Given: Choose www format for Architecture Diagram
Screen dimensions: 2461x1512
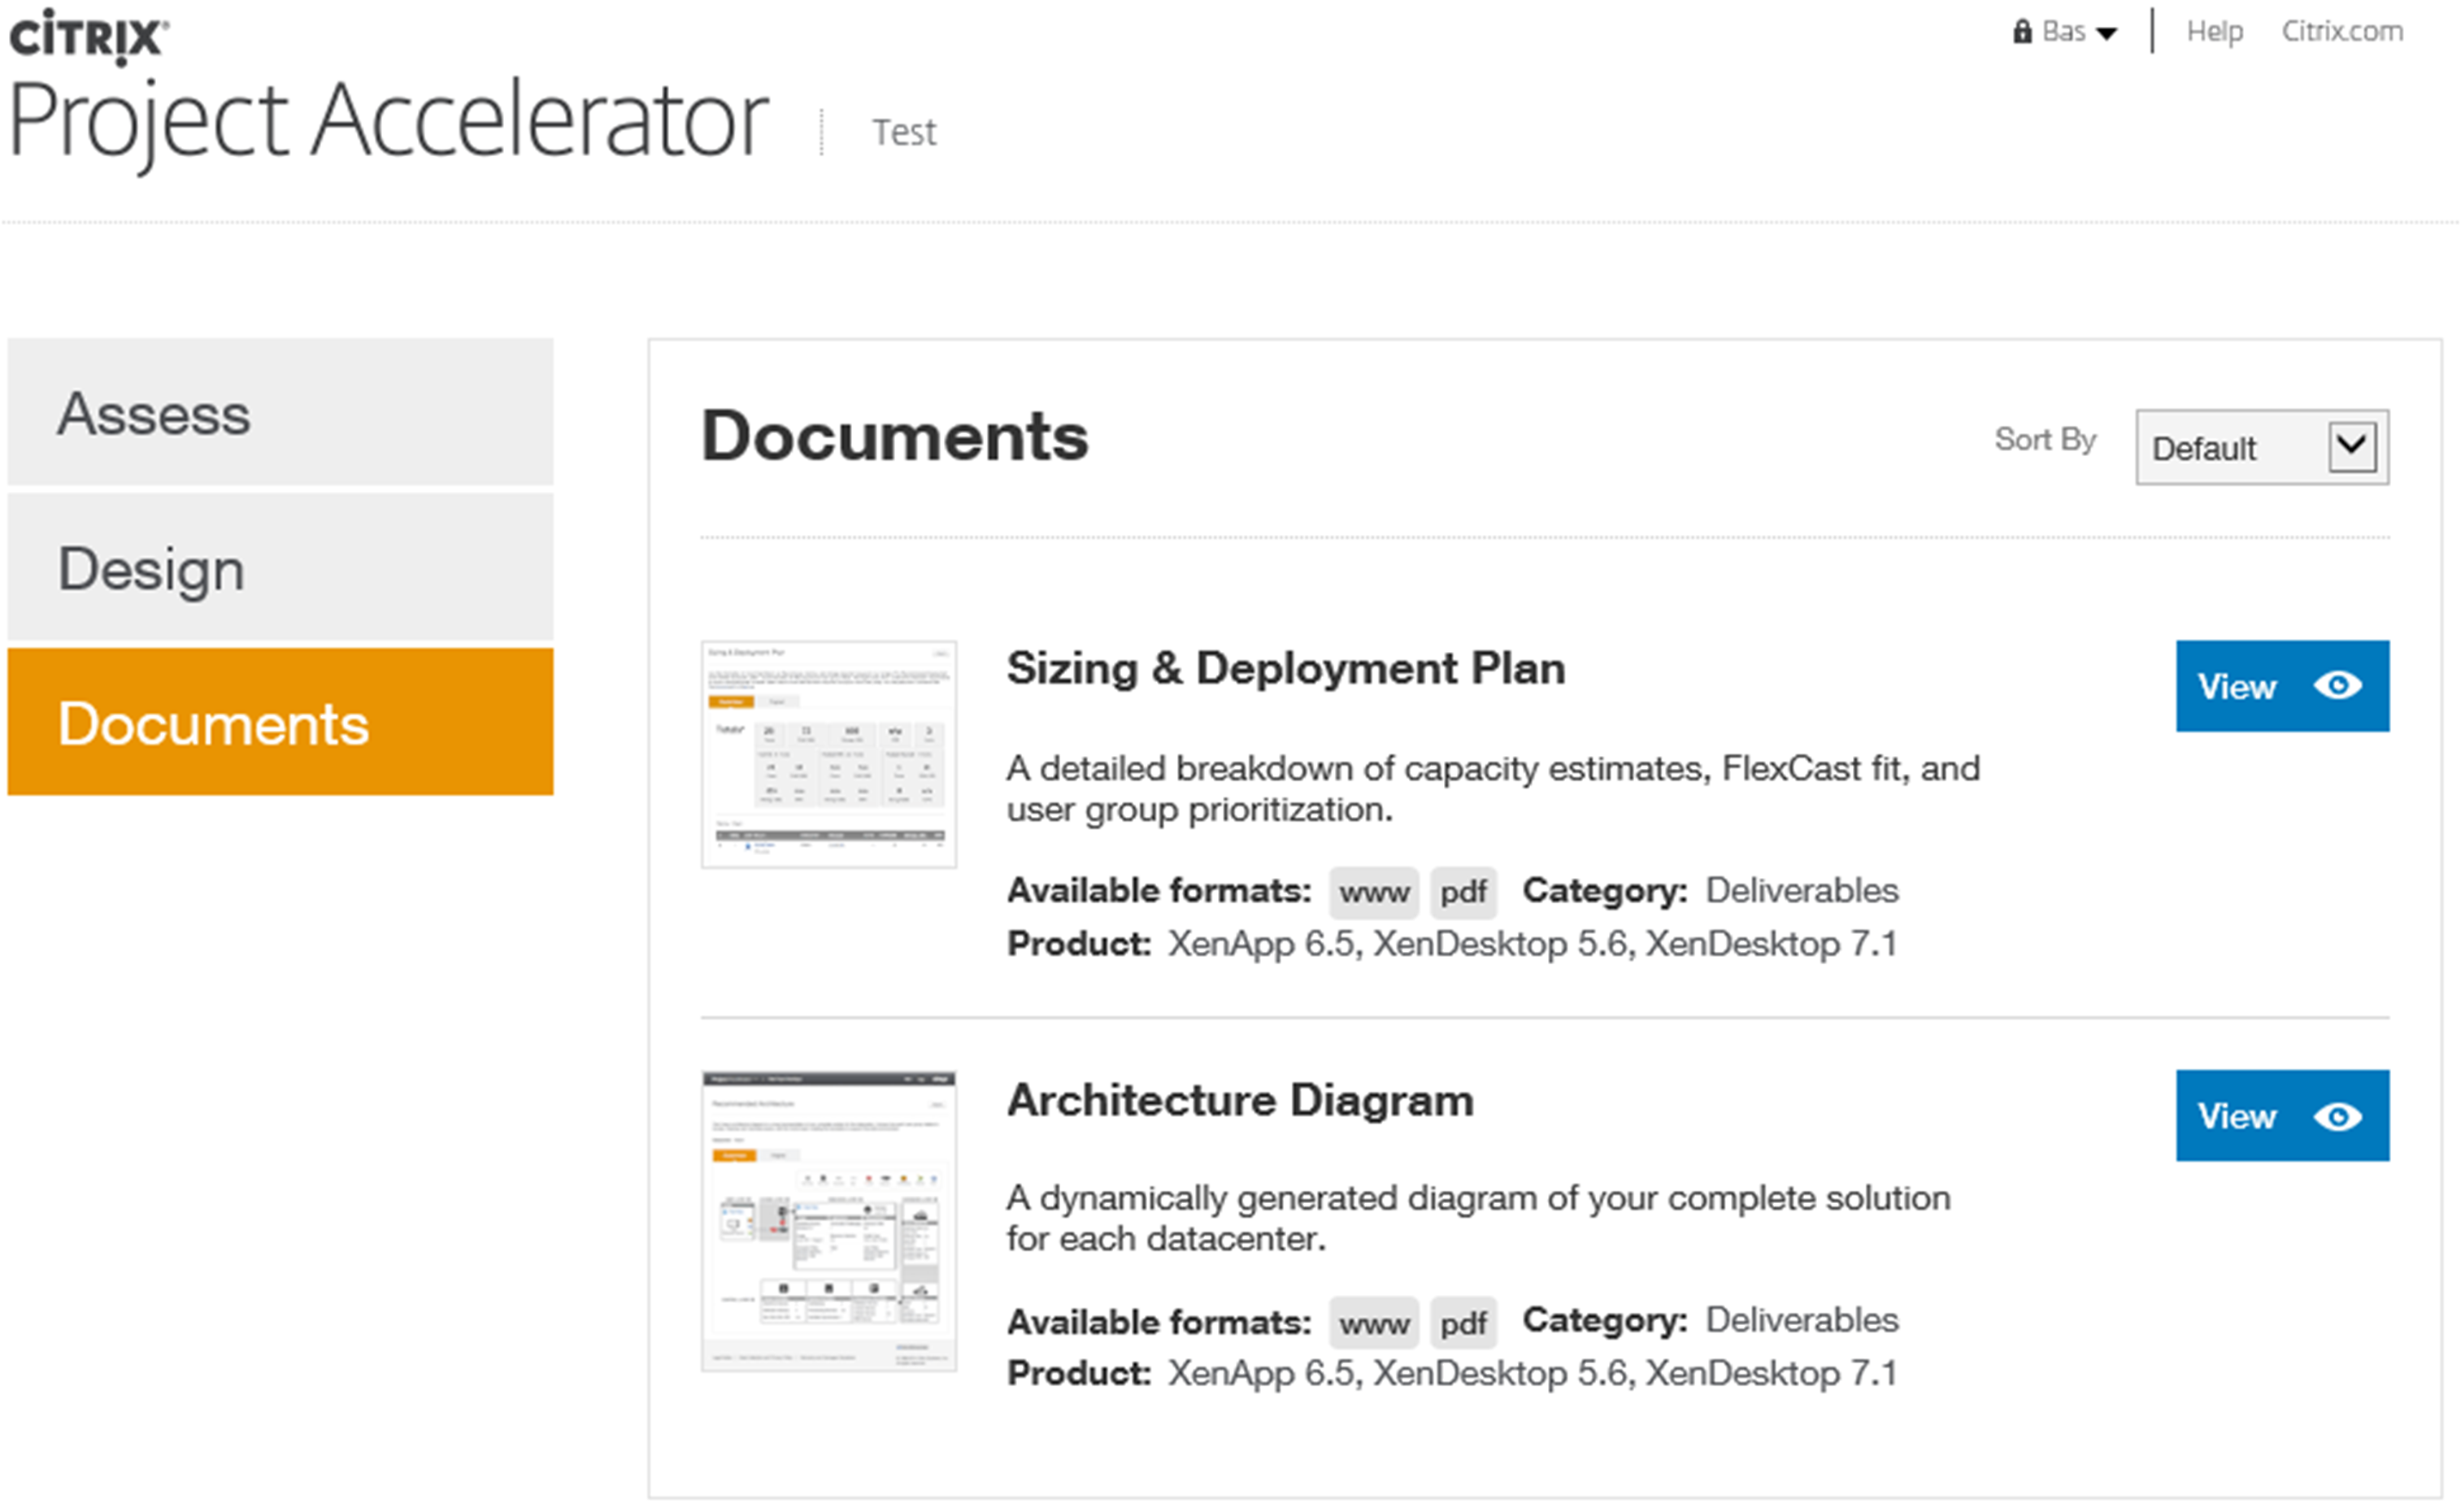Looking at the screenshot, I should pos(1374,1324).
